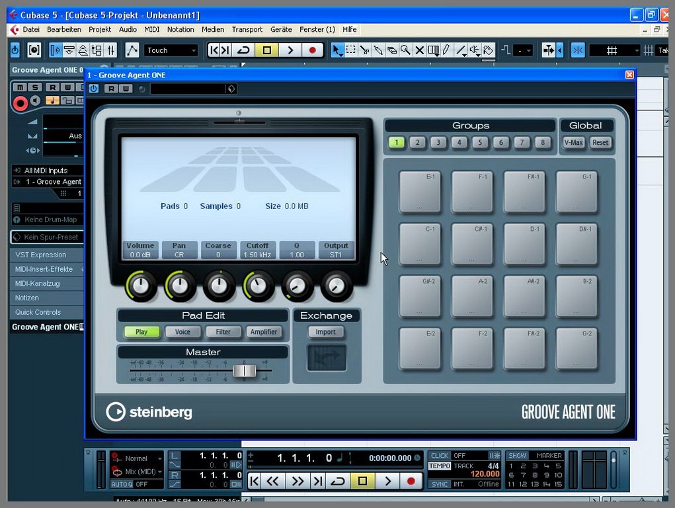Open Mix (MIDI) cycle record dropdown

click(136, 472)
